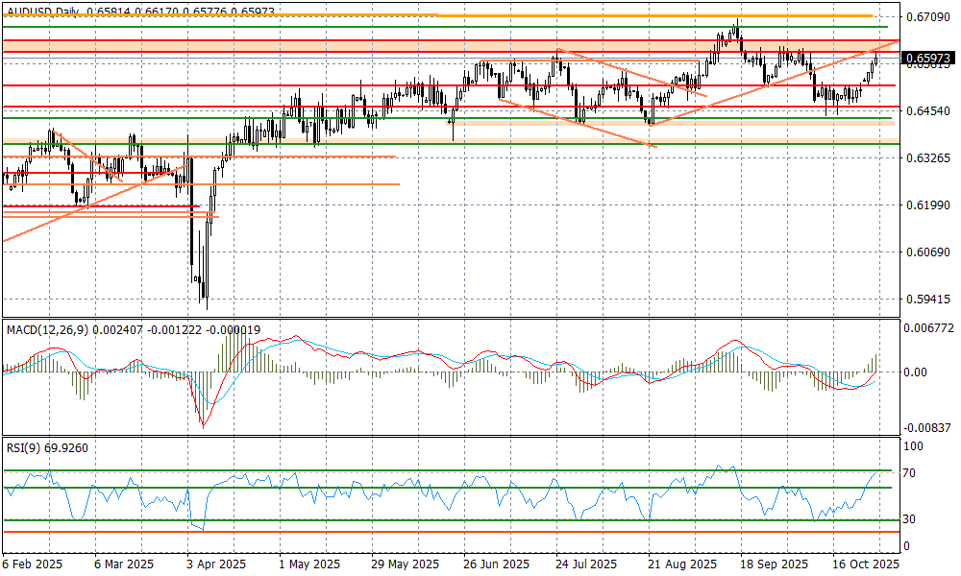Screen dimensions: 961x576
Task: Click the MACD 0.006772 scale label
Action: coord(928,327)
